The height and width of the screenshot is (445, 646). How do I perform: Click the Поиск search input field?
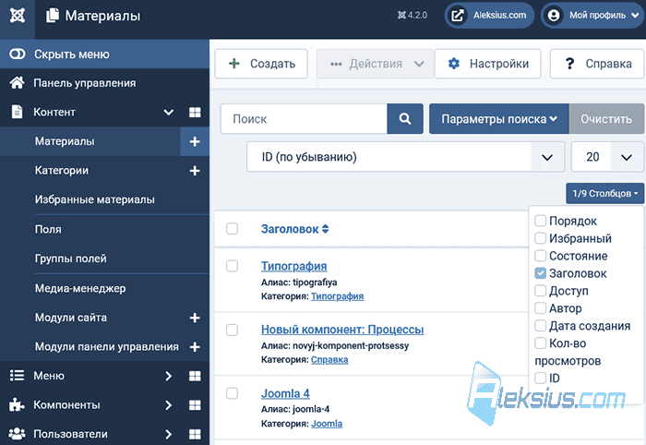tap(304, 119)
